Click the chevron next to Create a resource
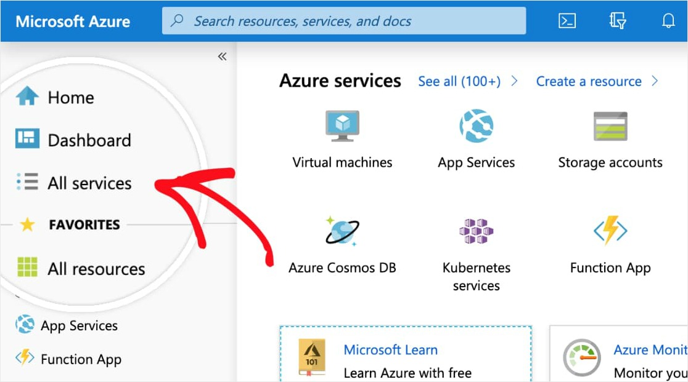The image size is (688, 382). tap(655, 81)
